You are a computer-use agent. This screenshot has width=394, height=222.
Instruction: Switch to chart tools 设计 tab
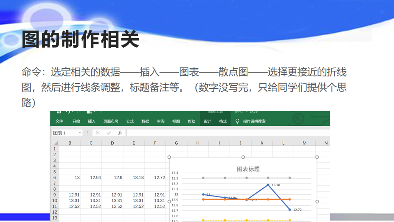click(207, 121)
